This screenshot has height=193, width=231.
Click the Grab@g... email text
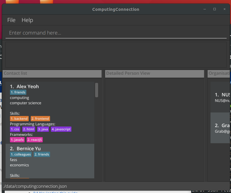tap(222, 131)
